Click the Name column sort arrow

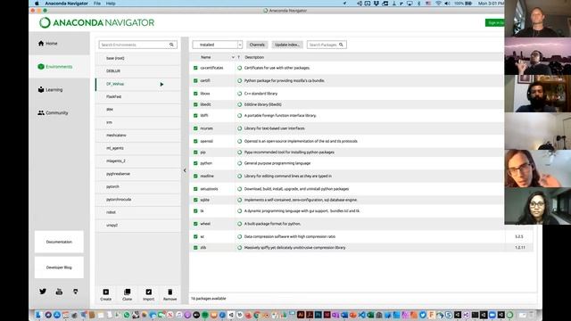pyautogui.click(x=233, y=57)
